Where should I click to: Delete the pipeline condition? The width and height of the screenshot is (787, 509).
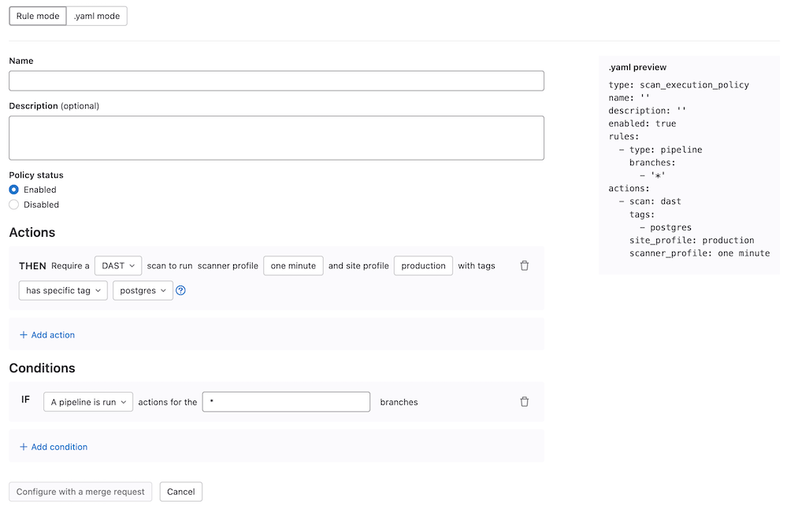pos(525,401)
